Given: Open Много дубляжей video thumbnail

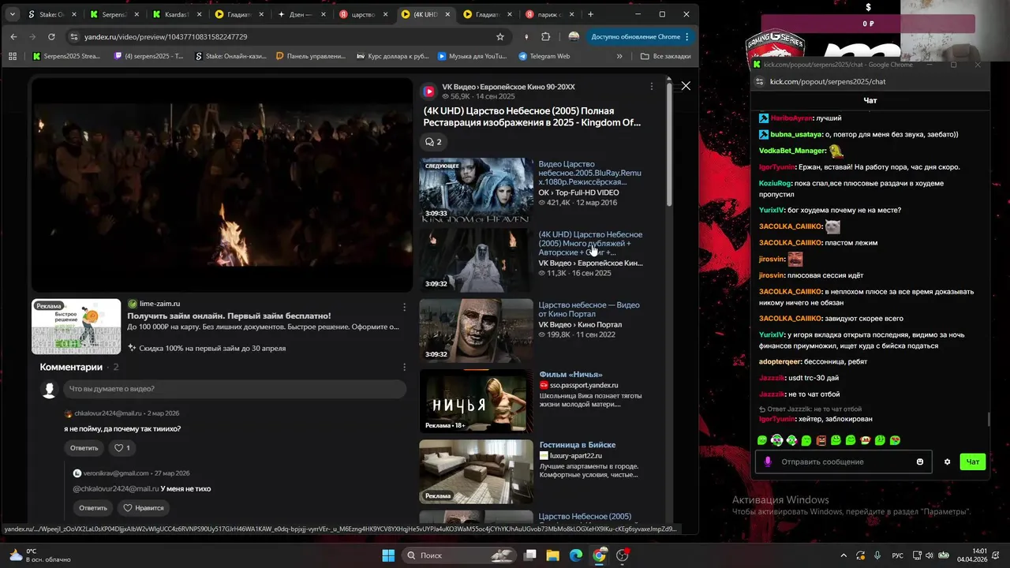Looking at the screenshot, I should (476, 260).
